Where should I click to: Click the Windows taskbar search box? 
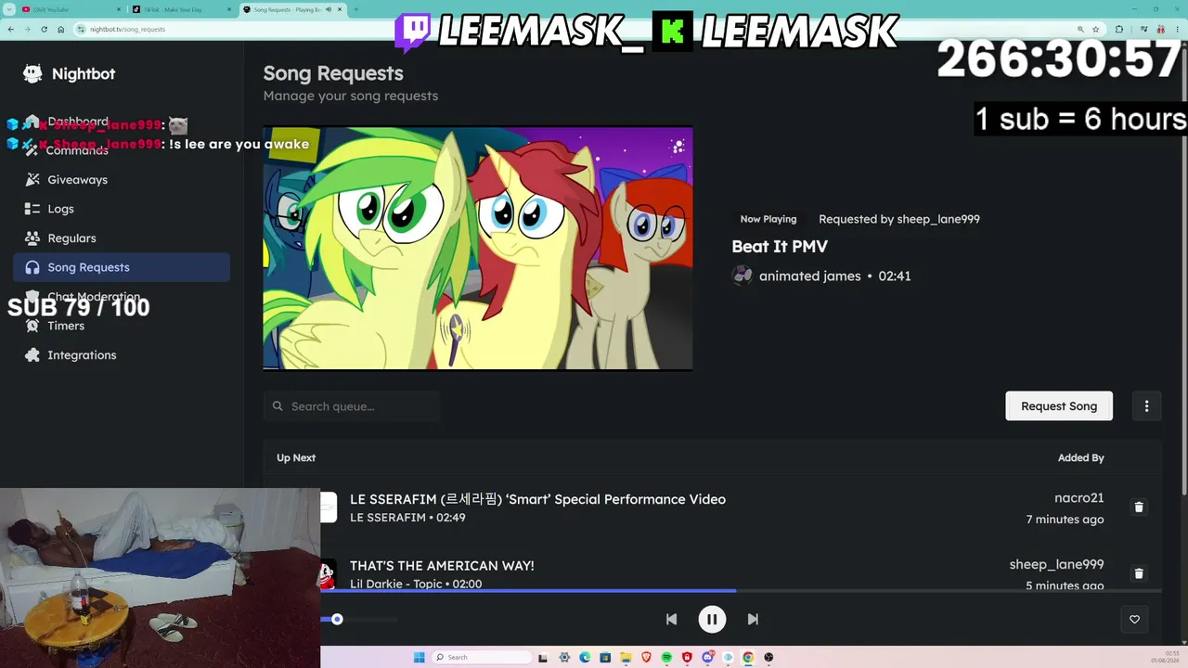[x=483, y=657]
